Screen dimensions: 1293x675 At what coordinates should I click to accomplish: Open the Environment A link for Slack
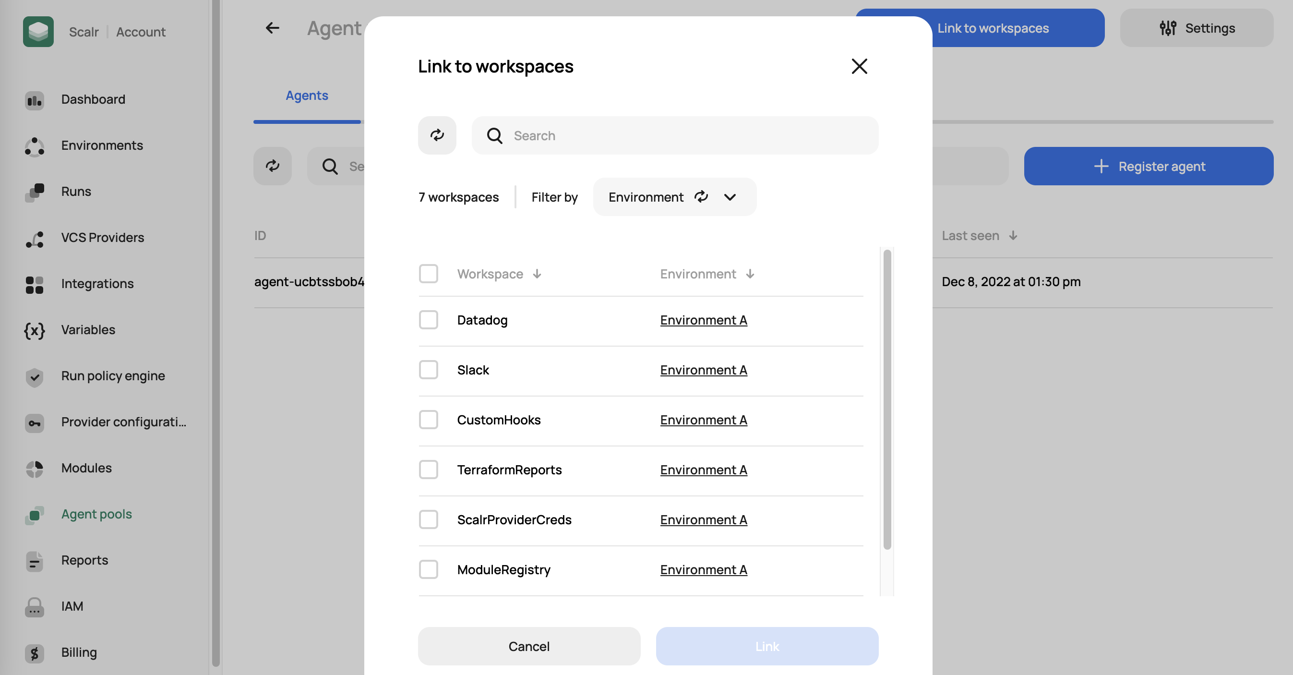(703, 370)
